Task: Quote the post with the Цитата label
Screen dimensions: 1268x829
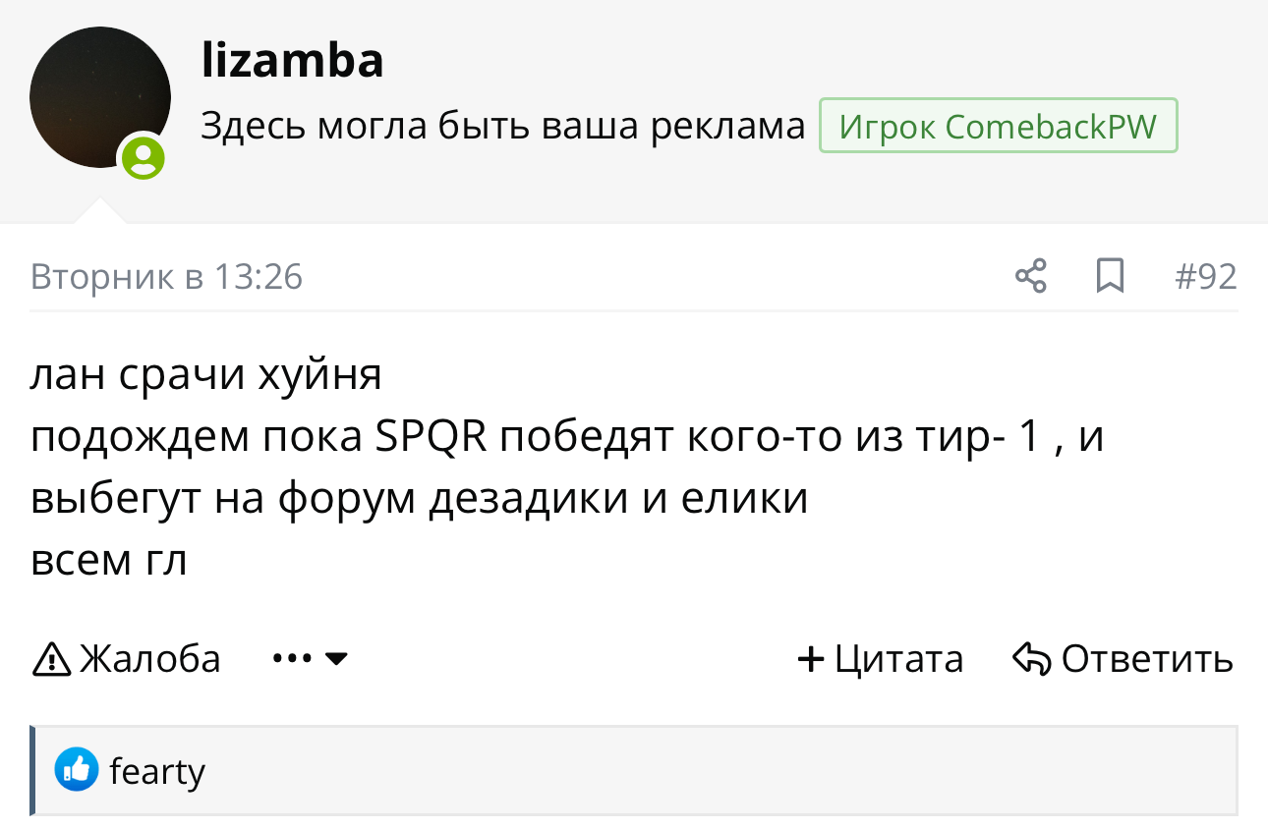Action: pos(898,658)
